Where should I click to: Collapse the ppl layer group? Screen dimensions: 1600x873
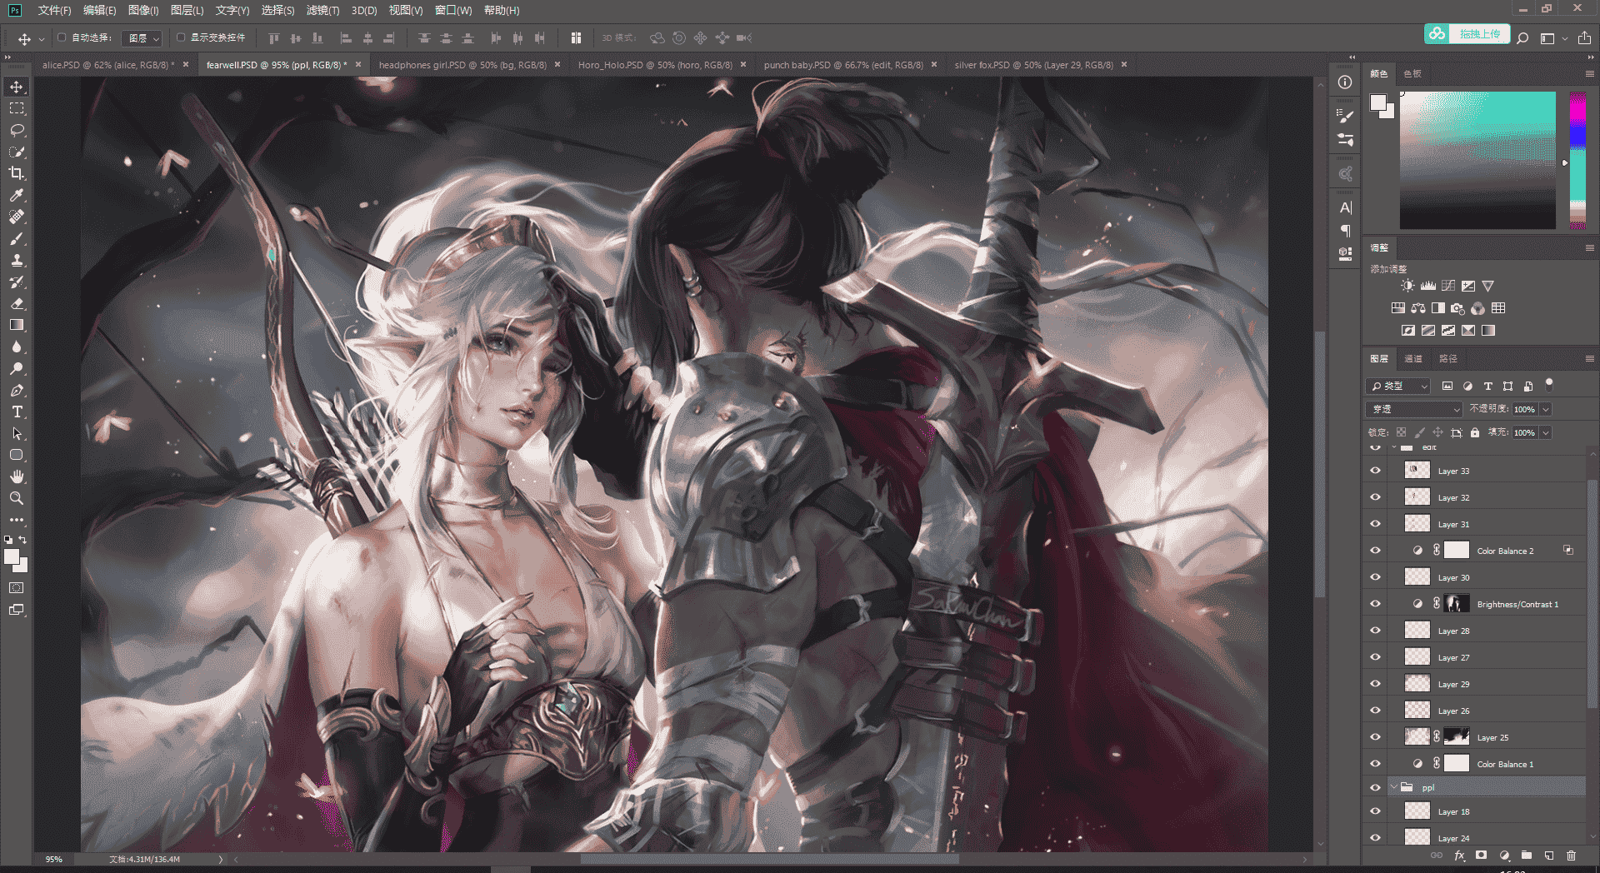pyautogui.click(x=1393, y=787)
